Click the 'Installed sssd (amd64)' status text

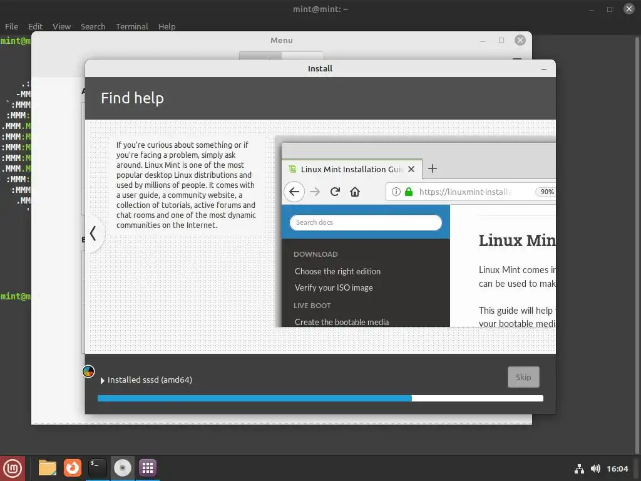coord(150,380)
